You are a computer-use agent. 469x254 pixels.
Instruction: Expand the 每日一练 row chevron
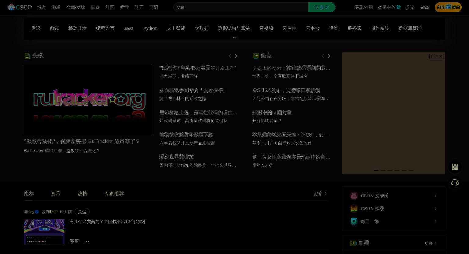tap(435, 221)
